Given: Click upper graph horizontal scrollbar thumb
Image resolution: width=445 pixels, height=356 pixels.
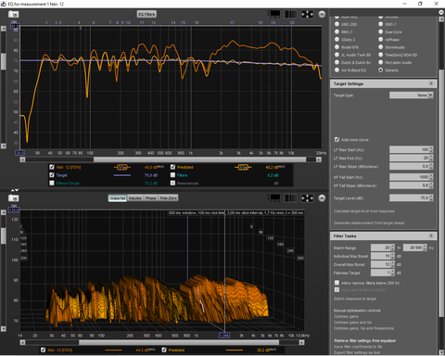Looking at the screenshot, I should coord(200,159).
